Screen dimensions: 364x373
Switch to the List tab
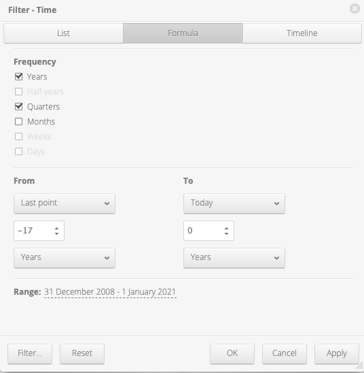63,33
